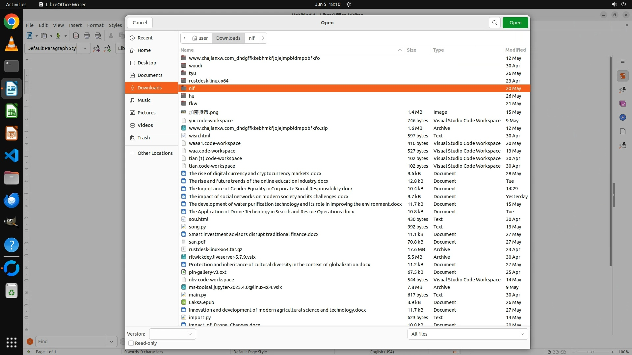This screenshot has height=355, width=632.
Task: Enable the Read-only checkbox
Action: (131, 343)
